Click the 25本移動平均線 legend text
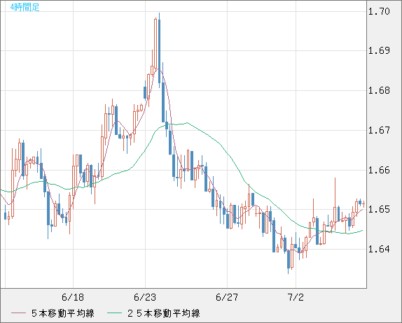The width and height of the screenshot is (402, 323). click(164, 313)
